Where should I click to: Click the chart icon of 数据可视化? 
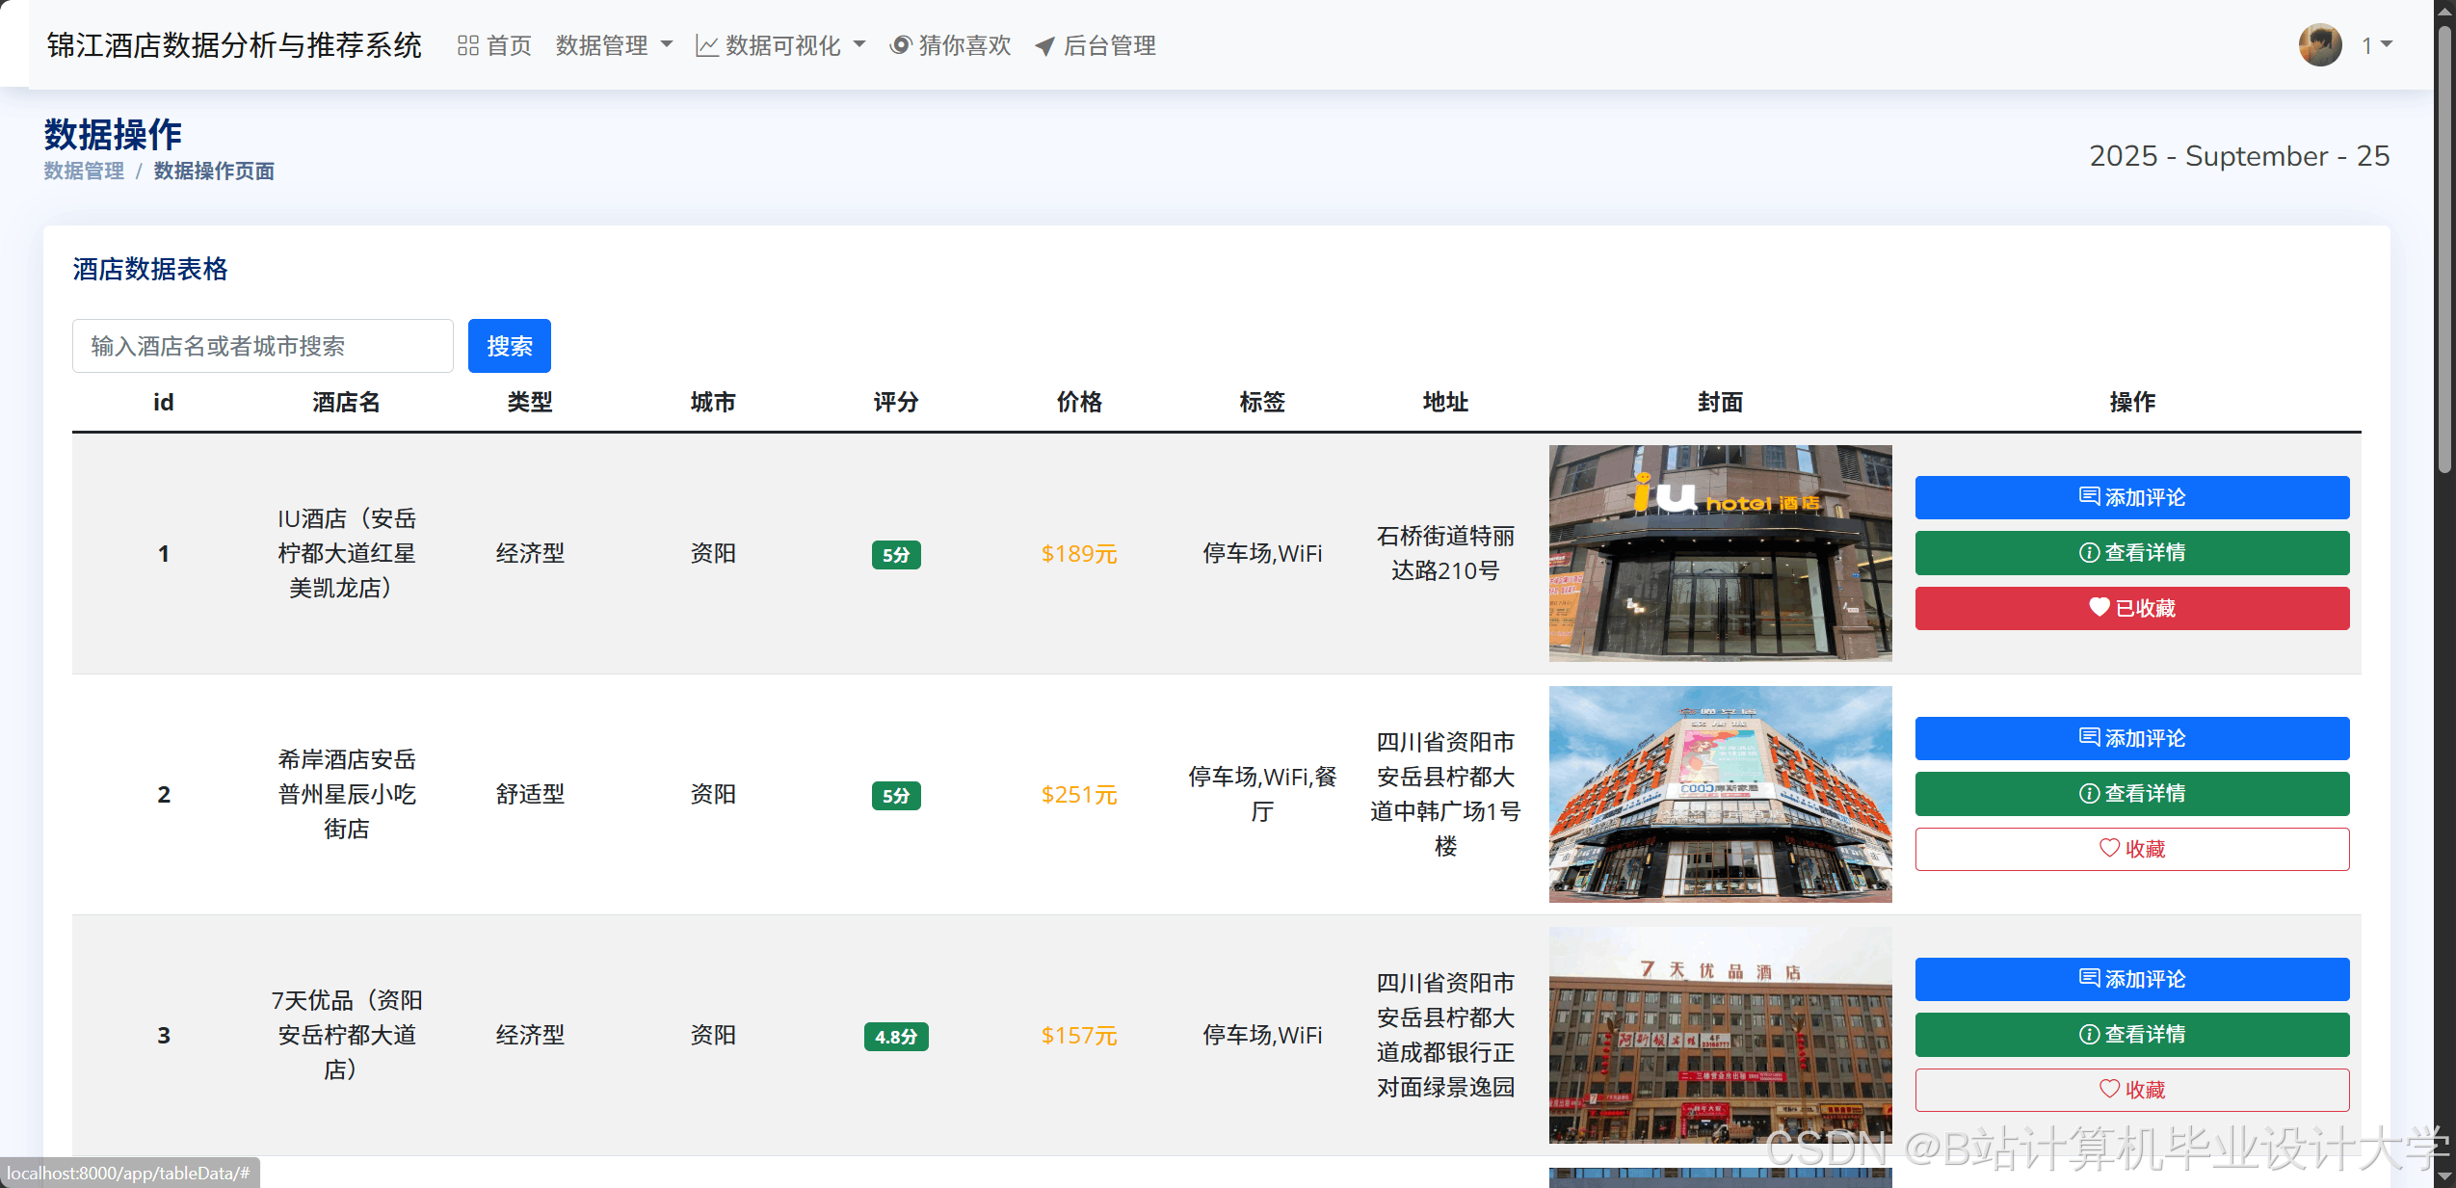click(706, 45)
